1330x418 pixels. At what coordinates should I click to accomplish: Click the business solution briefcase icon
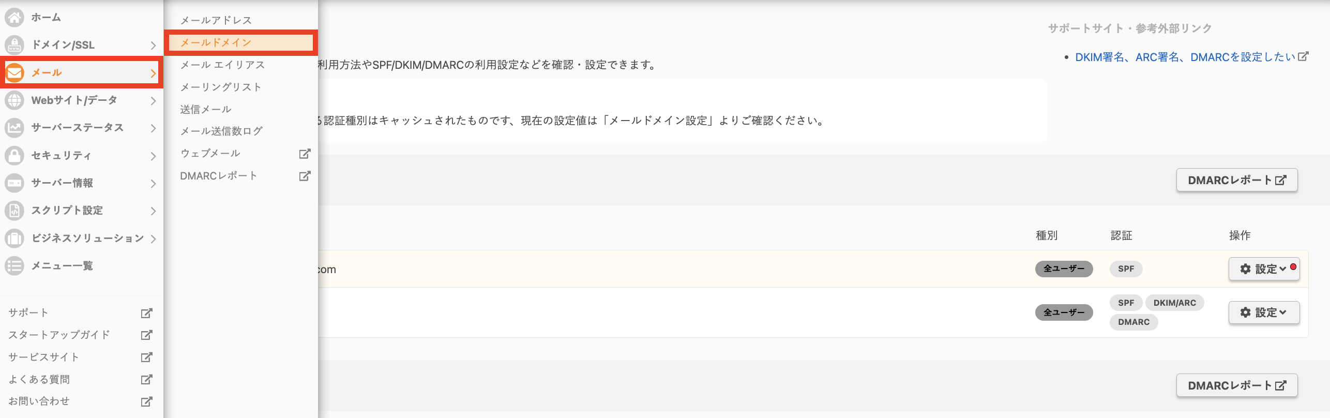[14, 238]
